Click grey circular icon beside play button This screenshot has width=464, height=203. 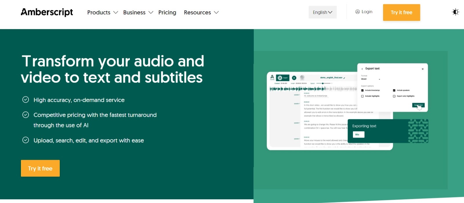302,77
